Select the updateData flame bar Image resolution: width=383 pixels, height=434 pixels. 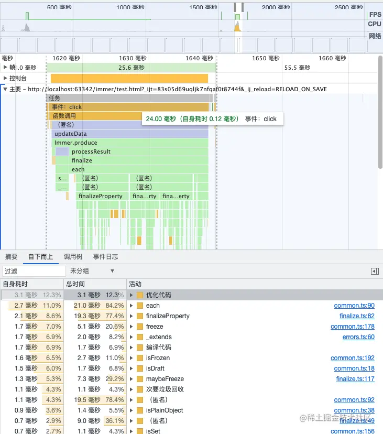pos(129,134)
